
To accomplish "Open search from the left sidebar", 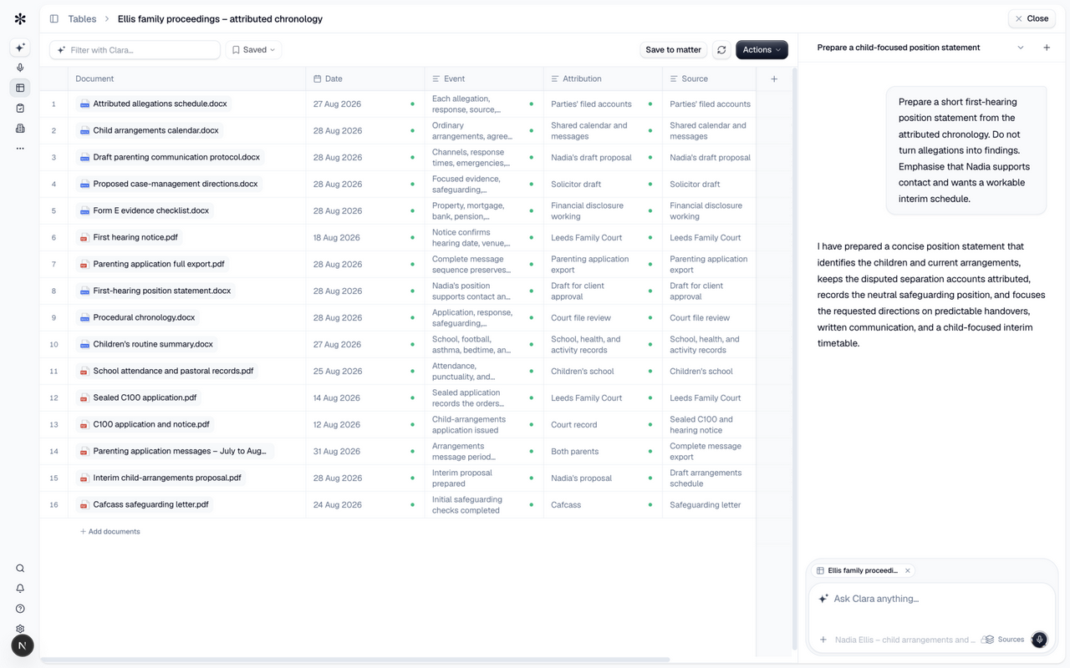I will coord(20,569).
